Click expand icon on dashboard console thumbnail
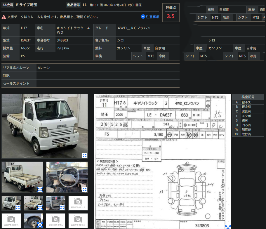 tap(62, 207)
